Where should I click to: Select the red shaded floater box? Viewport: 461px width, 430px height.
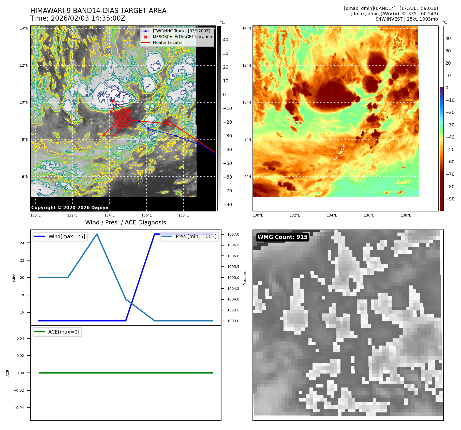click(123, 119)
